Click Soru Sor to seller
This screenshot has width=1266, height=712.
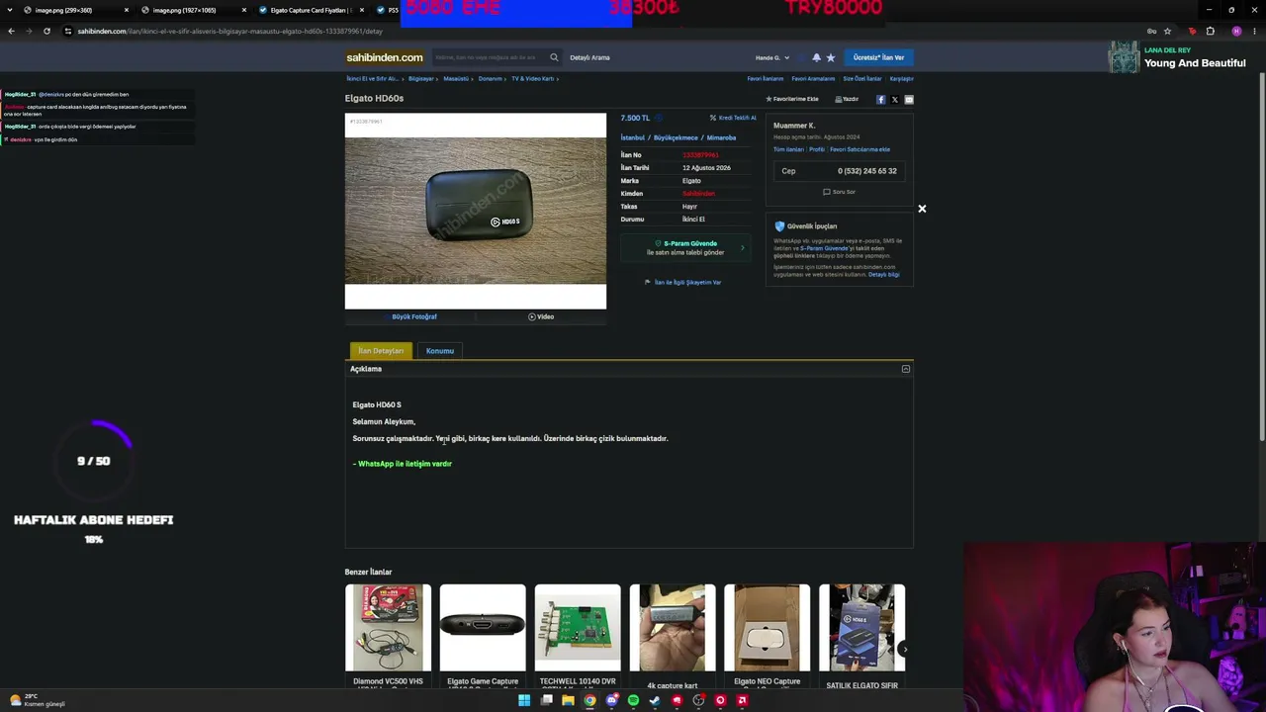point(839,192)
